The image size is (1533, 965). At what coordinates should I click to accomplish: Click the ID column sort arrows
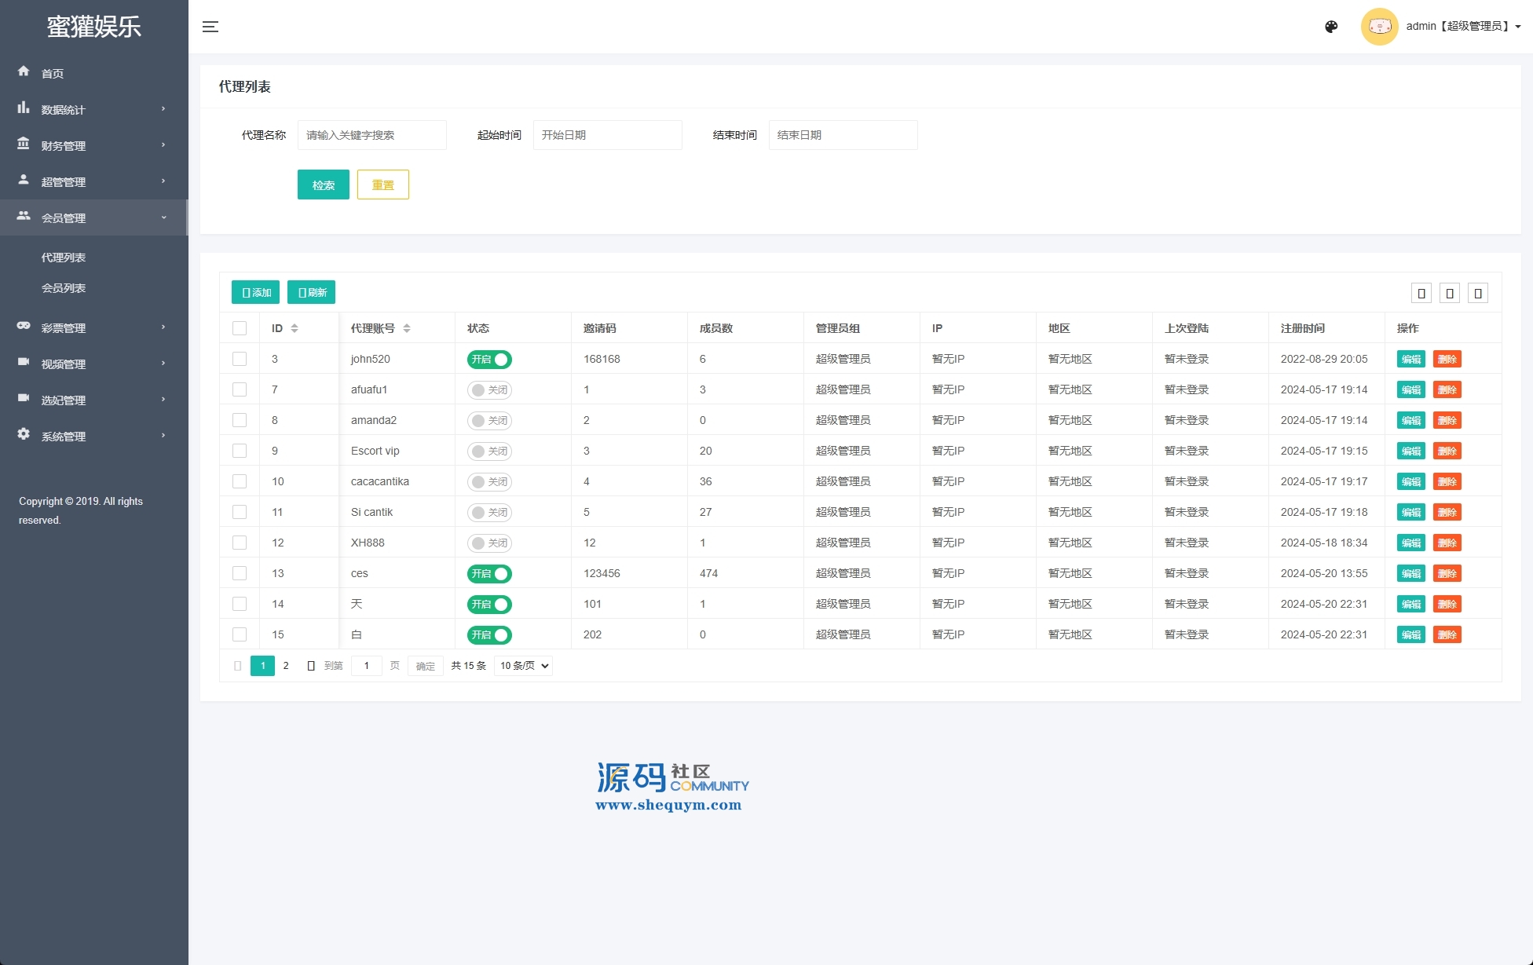[295, 328]
